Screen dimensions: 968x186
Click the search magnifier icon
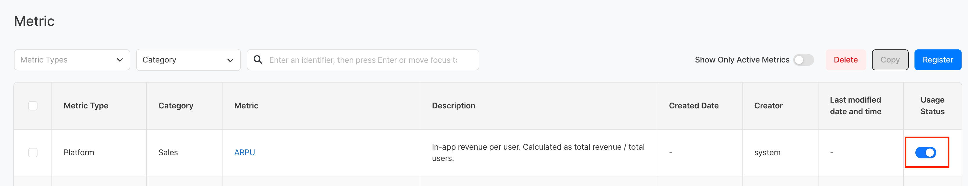(258, 60)
